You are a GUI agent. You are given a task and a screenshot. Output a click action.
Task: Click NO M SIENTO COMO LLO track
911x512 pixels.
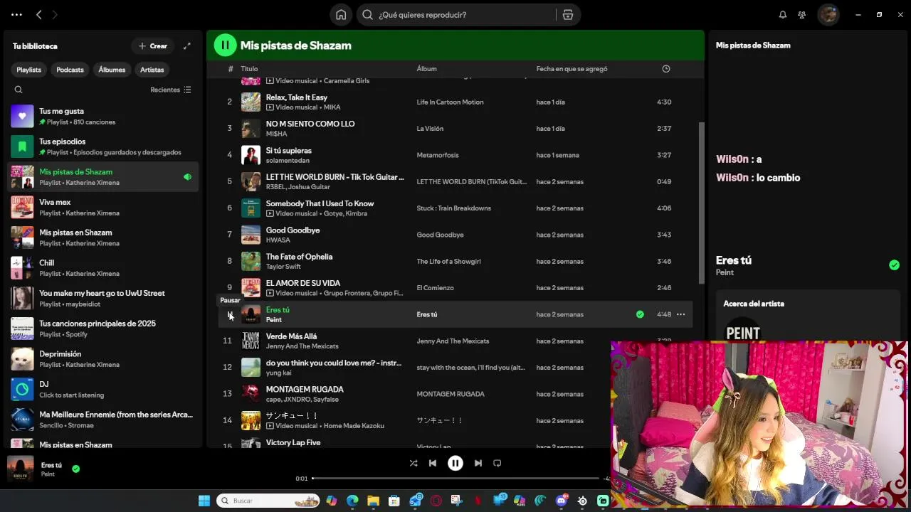point(310,124)
